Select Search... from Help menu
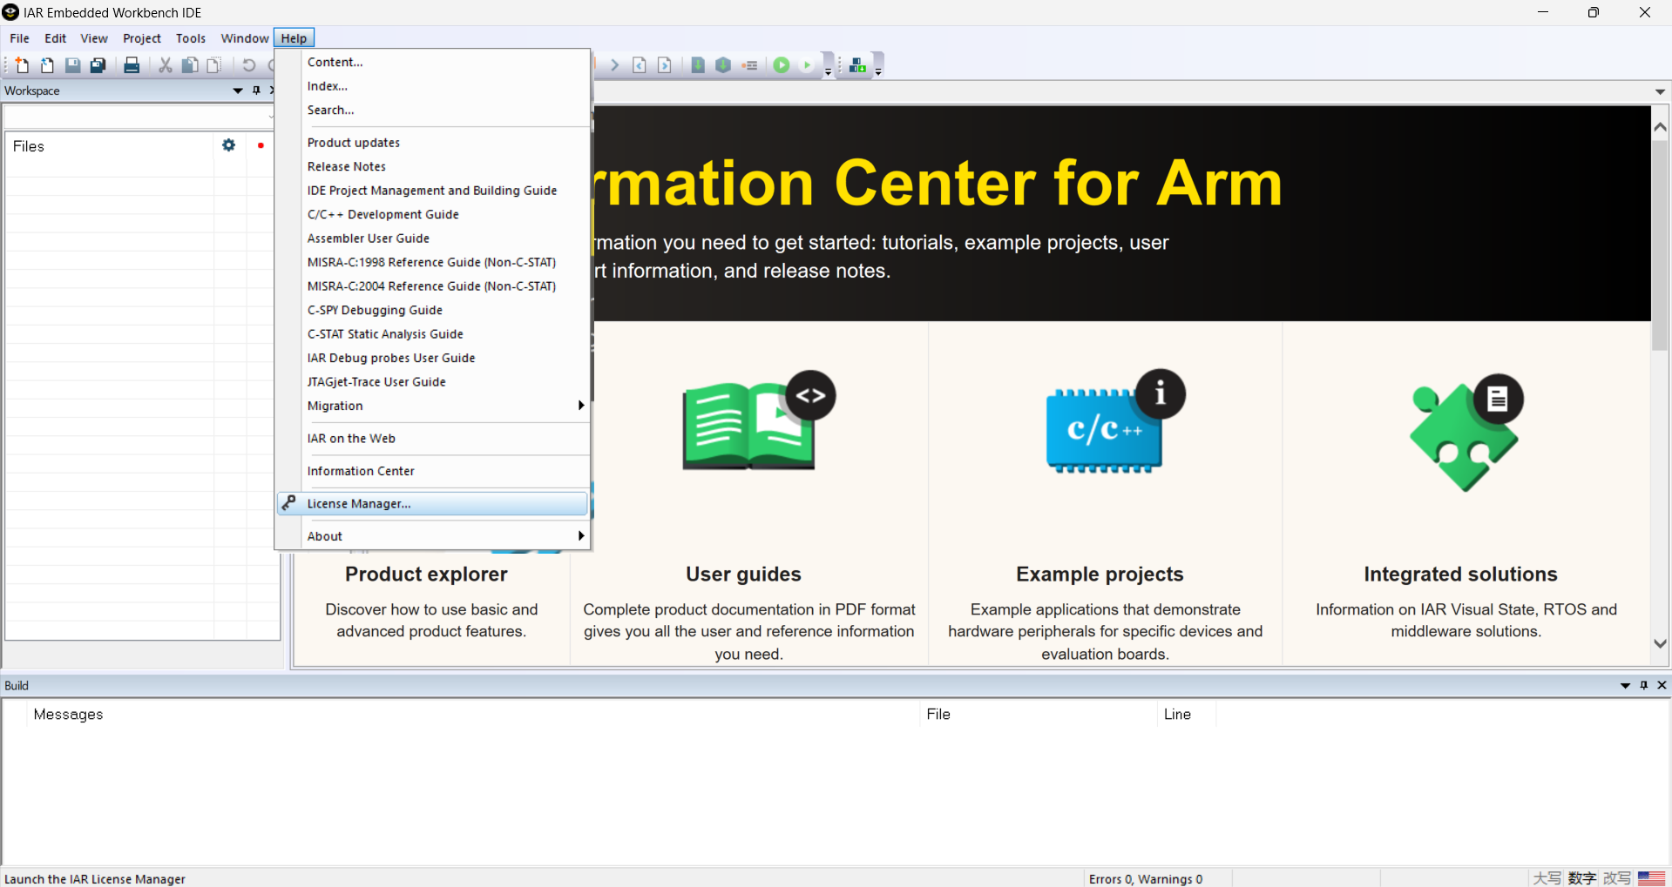The height and width of the screenshot is (887, 1672). (432, 111)
